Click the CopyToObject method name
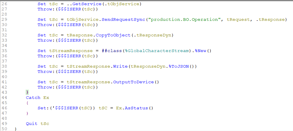This screenshot has width=293, height=131. click(113, 35)
